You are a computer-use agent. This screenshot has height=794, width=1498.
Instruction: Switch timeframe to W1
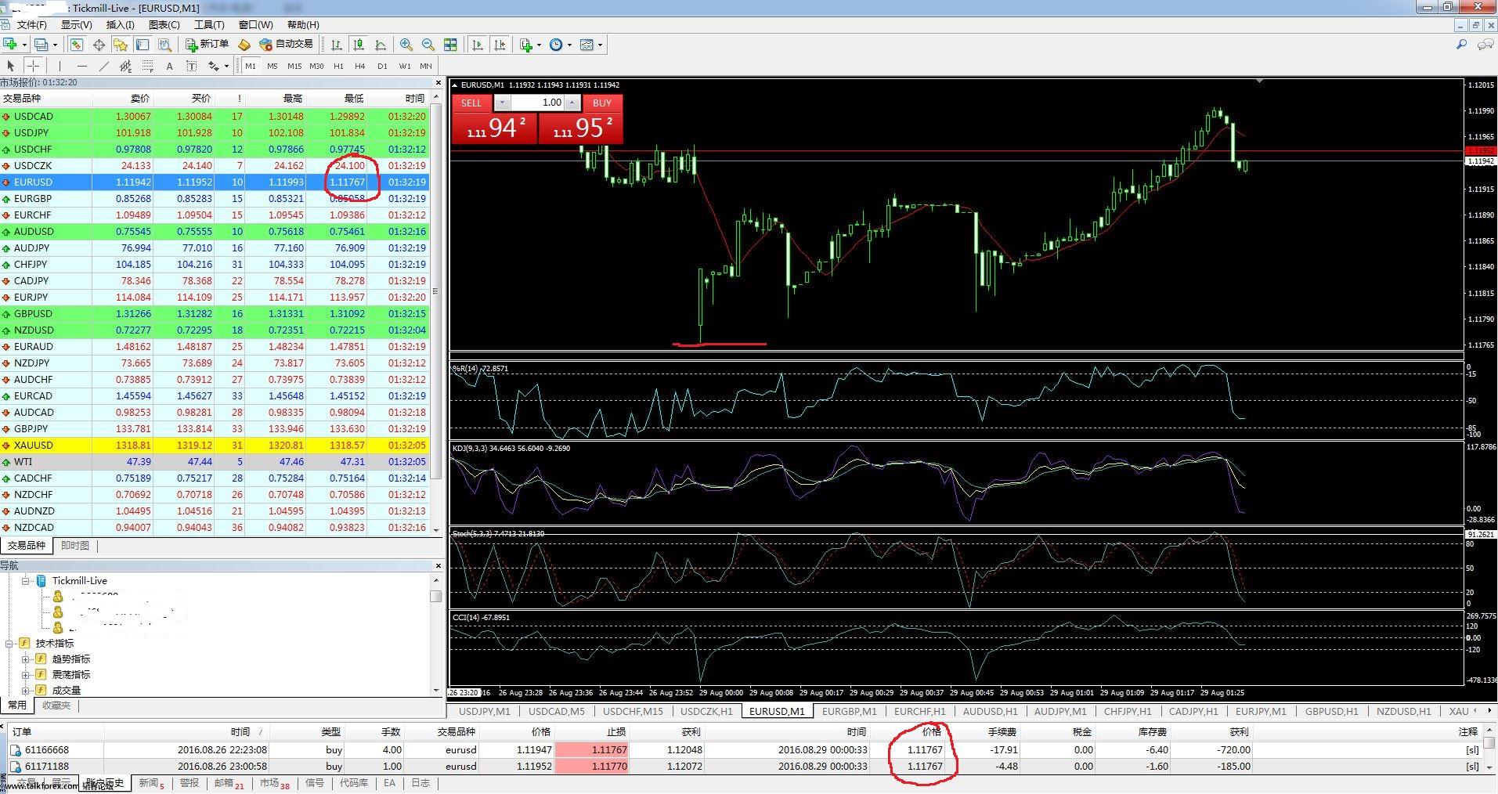coord(405,66)
